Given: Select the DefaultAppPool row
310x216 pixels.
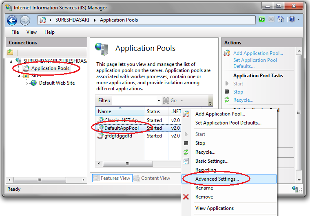Looking at the screenshot, I should (x=138, y=128).
